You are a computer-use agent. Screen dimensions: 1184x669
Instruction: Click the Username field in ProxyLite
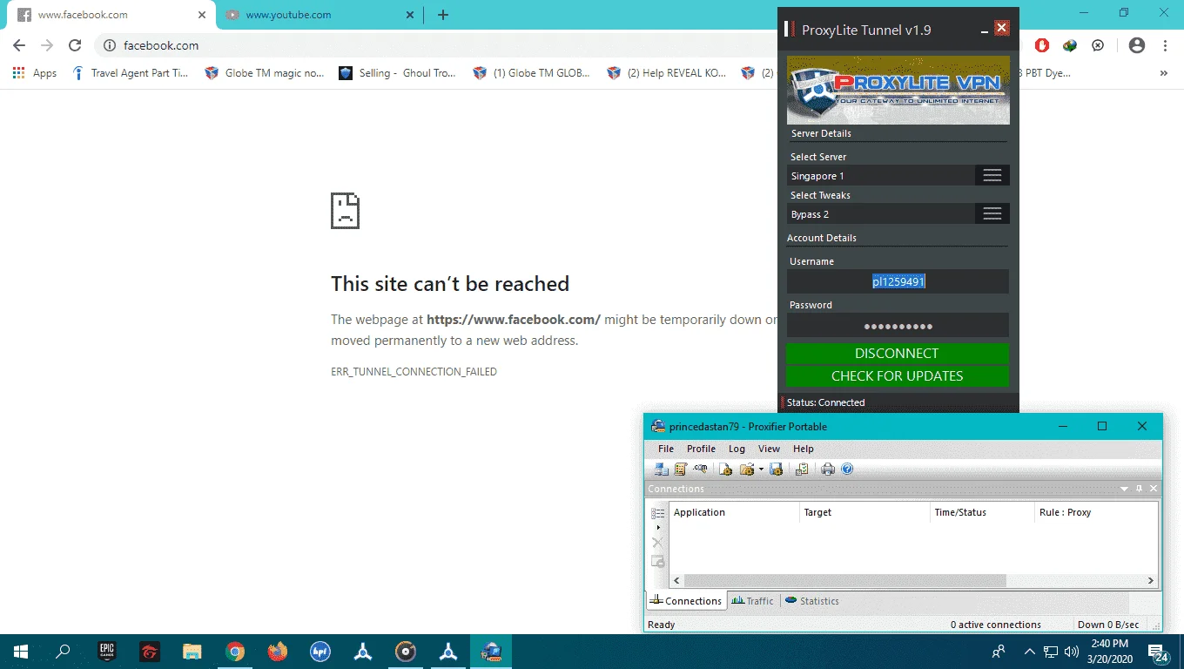pyautogui.click(x=898, y=281)
